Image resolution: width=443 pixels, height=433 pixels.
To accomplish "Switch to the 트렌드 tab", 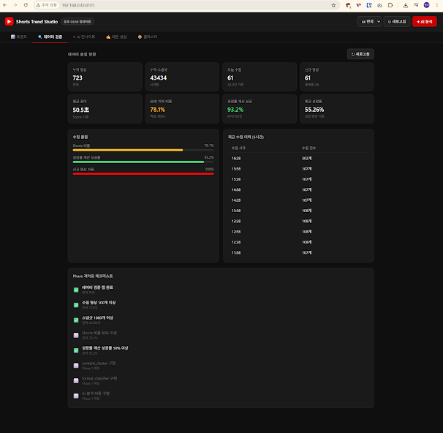I will (x=19, y=37).
